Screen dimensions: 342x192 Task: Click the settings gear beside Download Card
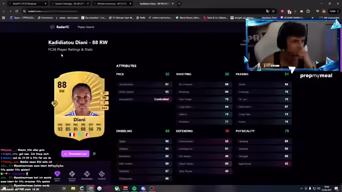pos(94,154)
